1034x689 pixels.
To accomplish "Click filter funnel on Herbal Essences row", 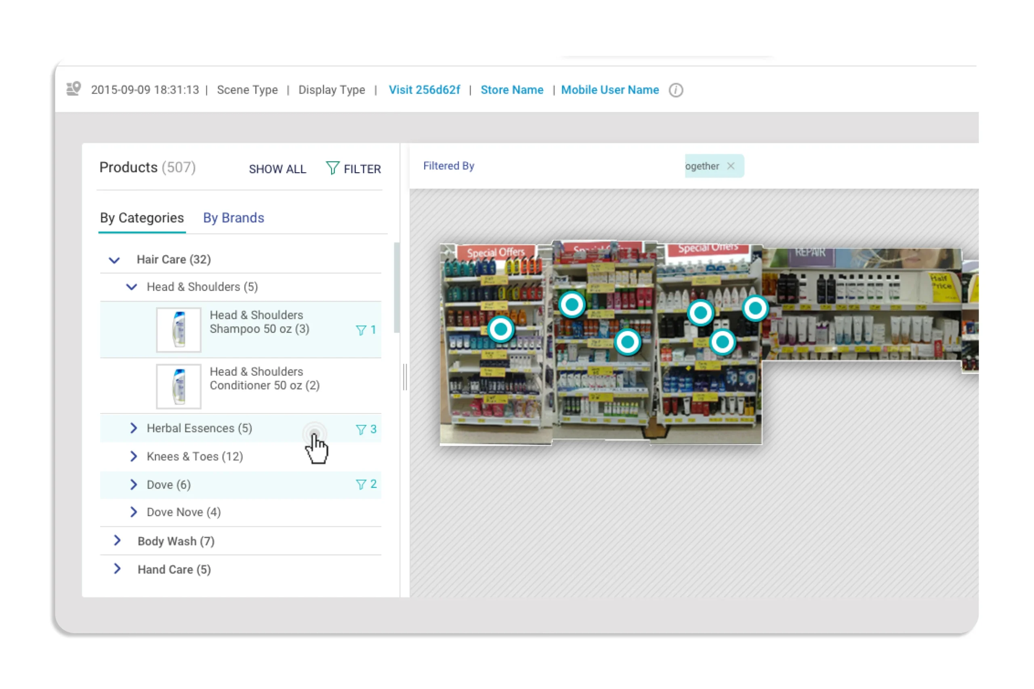I will (361, 429).
